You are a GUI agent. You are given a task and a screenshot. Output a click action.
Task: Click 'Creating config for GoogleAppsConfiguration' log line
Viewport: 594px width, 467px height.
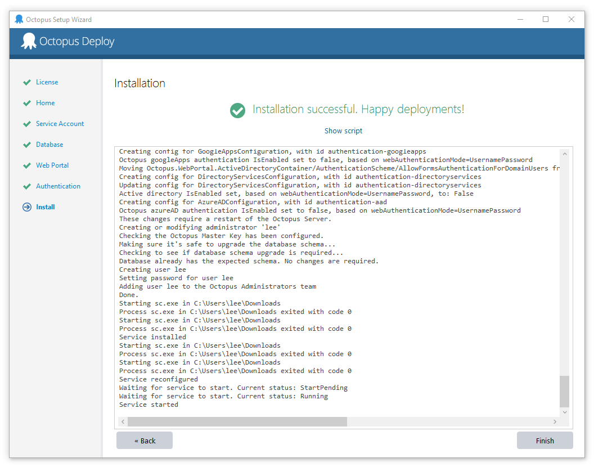[273, 151]
